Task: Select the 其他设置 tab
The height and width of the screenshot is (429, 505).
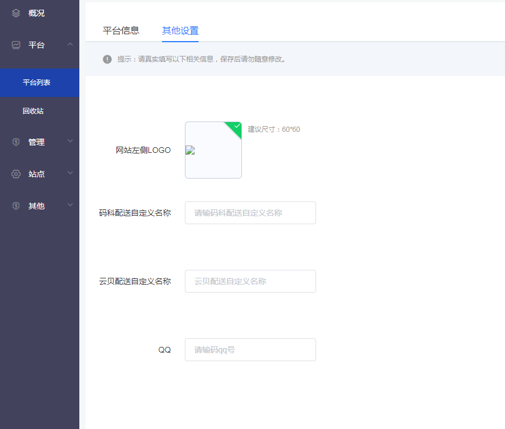Action: [180, 31]
